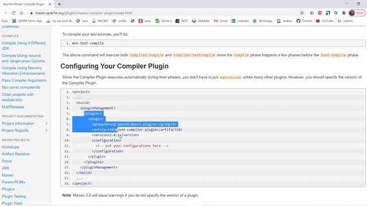Open the my sql local db bookmark

coord(59,21)
